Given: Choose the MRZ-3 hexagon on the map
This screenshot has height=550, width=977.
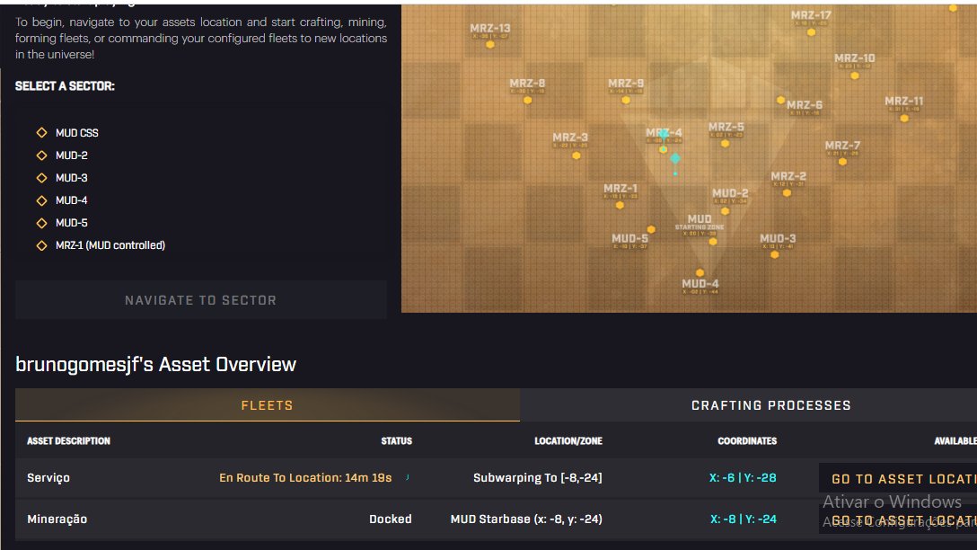Looking at the screenshot, I should [576, 155].
